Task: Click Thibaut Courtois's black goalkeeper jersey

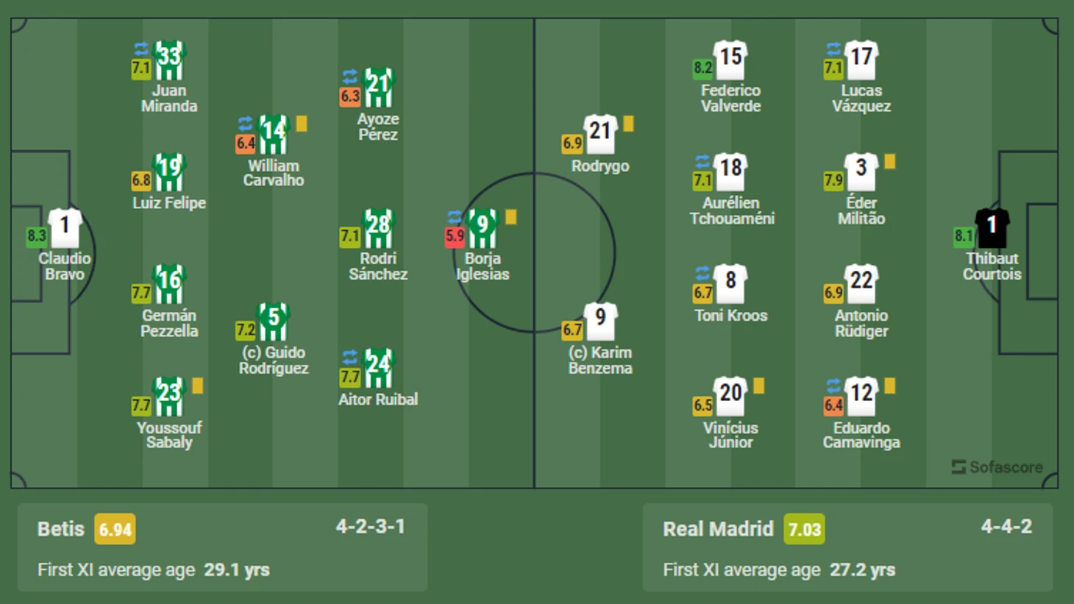Action: [992, 227]
